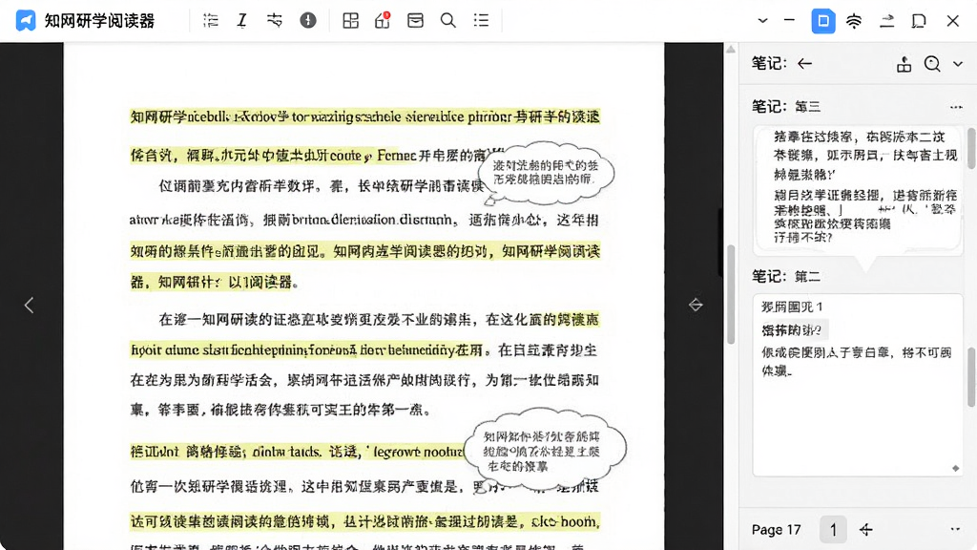Click the fit-page icon right of document
Image resolution: width=977 pixels, height=550 pixels.
tap(696, 305)
